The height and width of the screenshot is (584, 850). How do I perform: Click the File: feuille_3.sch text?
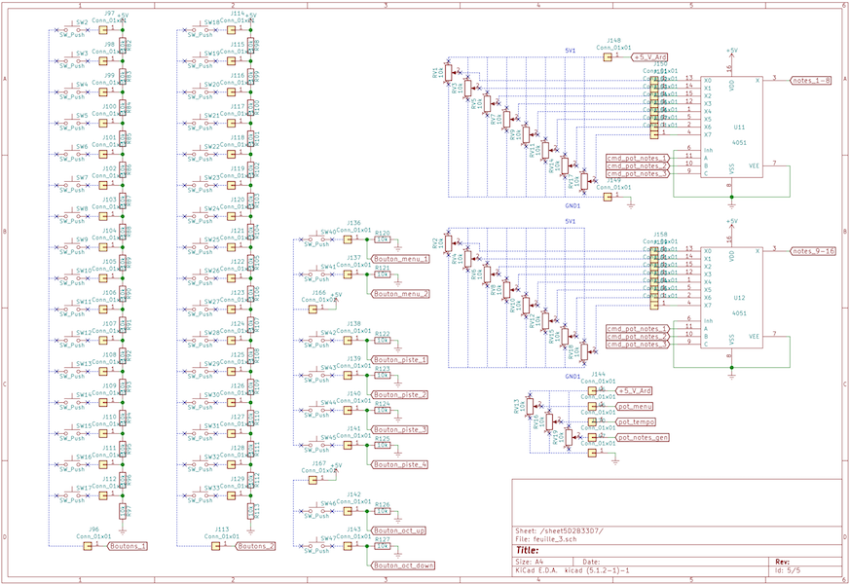click(547, 538)
